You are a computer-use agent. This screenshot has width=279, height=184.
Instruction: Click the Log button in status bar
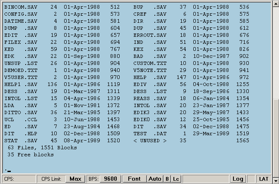pos(238,179)
